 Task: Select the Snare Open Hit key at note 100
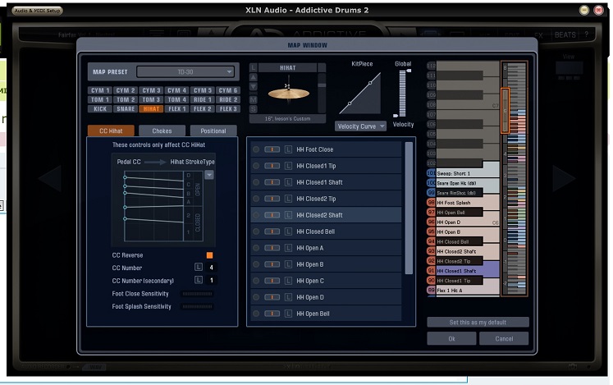tap(468, 183)
